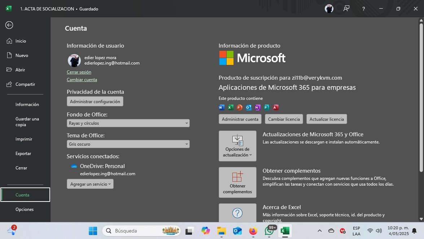Click the Publisher app icon
This screenshot has width=424, height=239.
pyautogui.click(x=267, y=107)
